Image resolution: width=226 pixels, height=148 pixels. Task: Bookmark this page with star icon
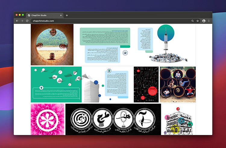coord(198,21)
